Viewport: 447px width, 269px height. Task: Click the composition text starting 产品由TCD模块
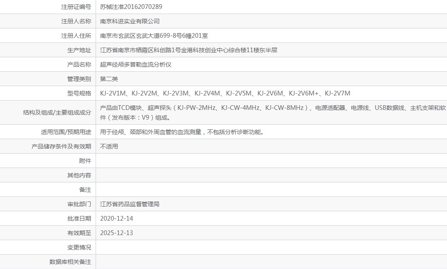[x=273, y=112]
